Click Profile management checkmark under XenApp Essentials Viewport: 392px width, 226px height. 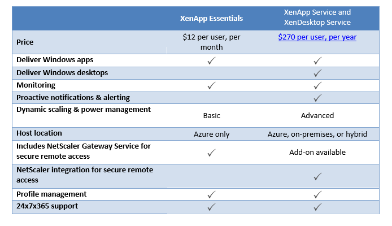tap(211, 195)
